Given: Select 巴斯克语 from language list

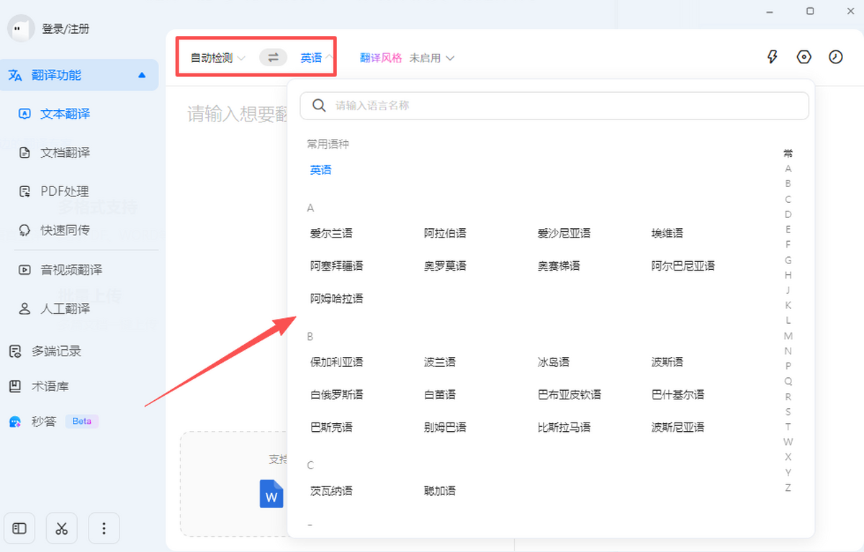Looking at the screenshot, I should (x=332, y=427).
